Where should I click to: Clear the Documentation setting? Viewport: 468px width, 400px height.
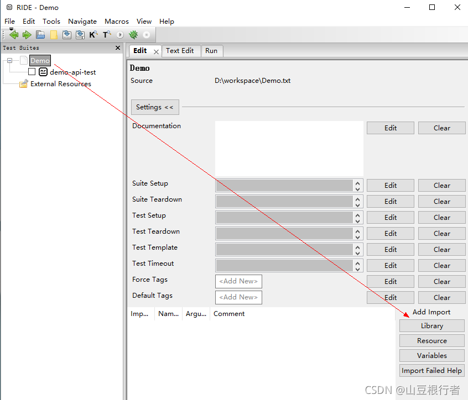tap(442, 128)
